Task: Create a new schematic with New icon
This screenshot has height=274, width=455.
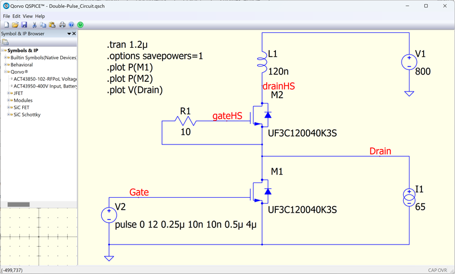Action: [x=6, y=25]
